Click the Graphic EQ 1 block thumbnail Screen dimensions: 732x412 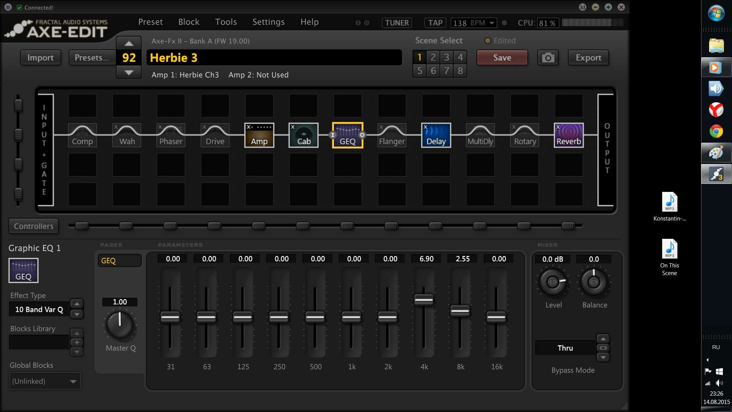point(24,270)
